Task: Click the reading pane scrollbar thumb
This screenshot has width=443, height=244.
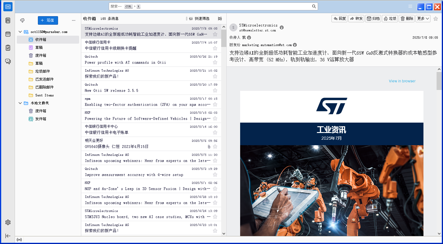Action: 439,81
